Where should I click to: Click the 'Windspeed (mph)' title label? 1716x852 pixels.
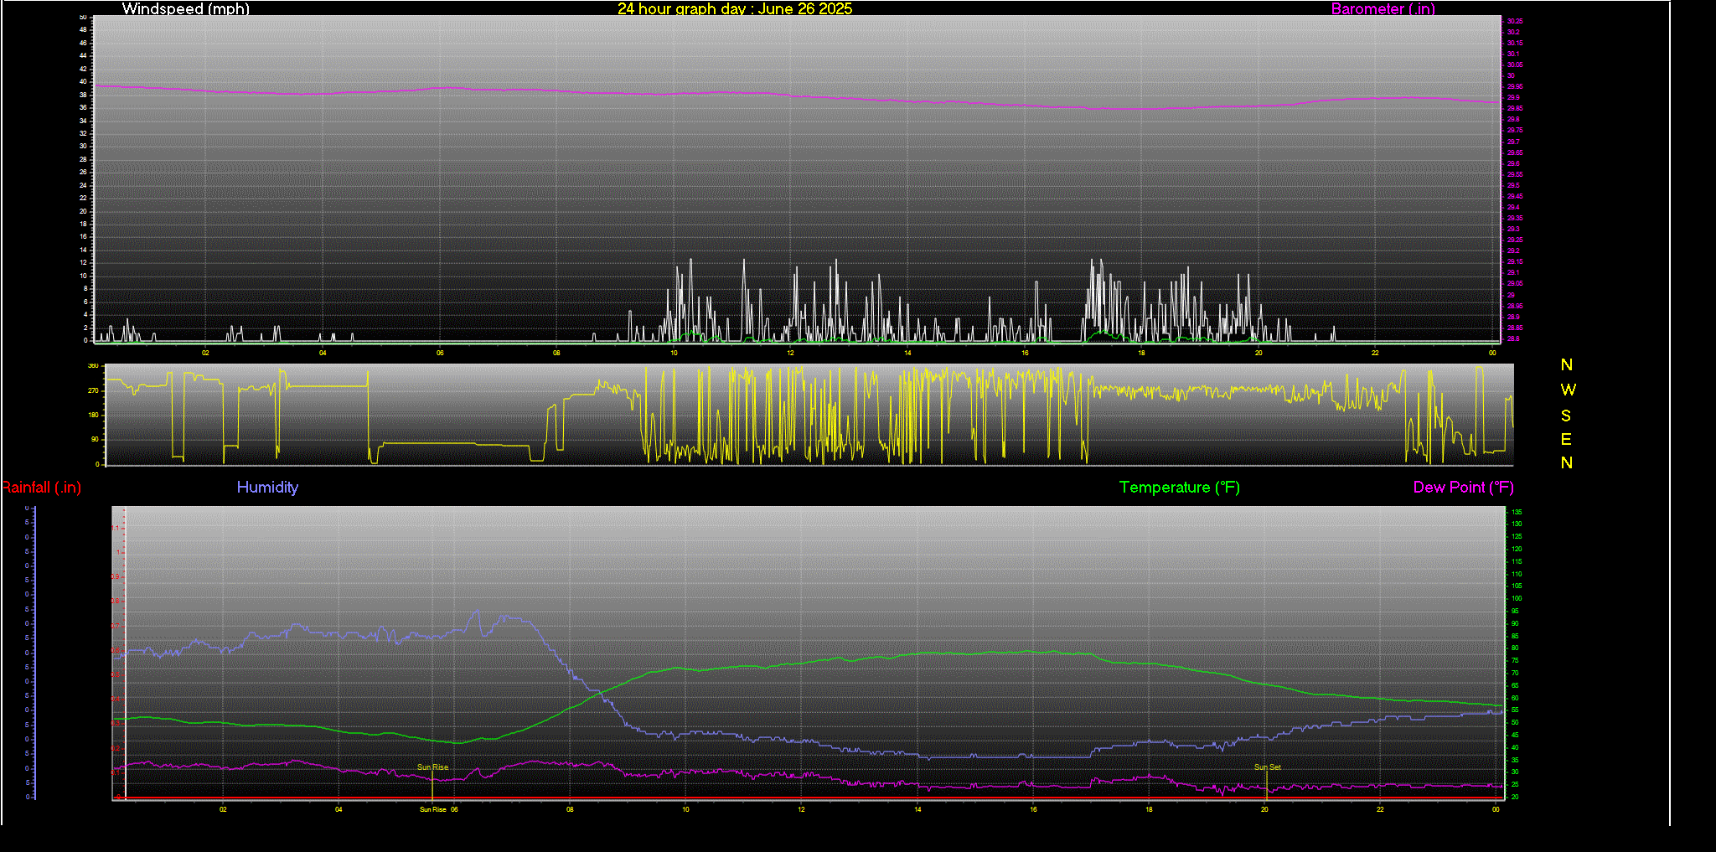(185, 8)
